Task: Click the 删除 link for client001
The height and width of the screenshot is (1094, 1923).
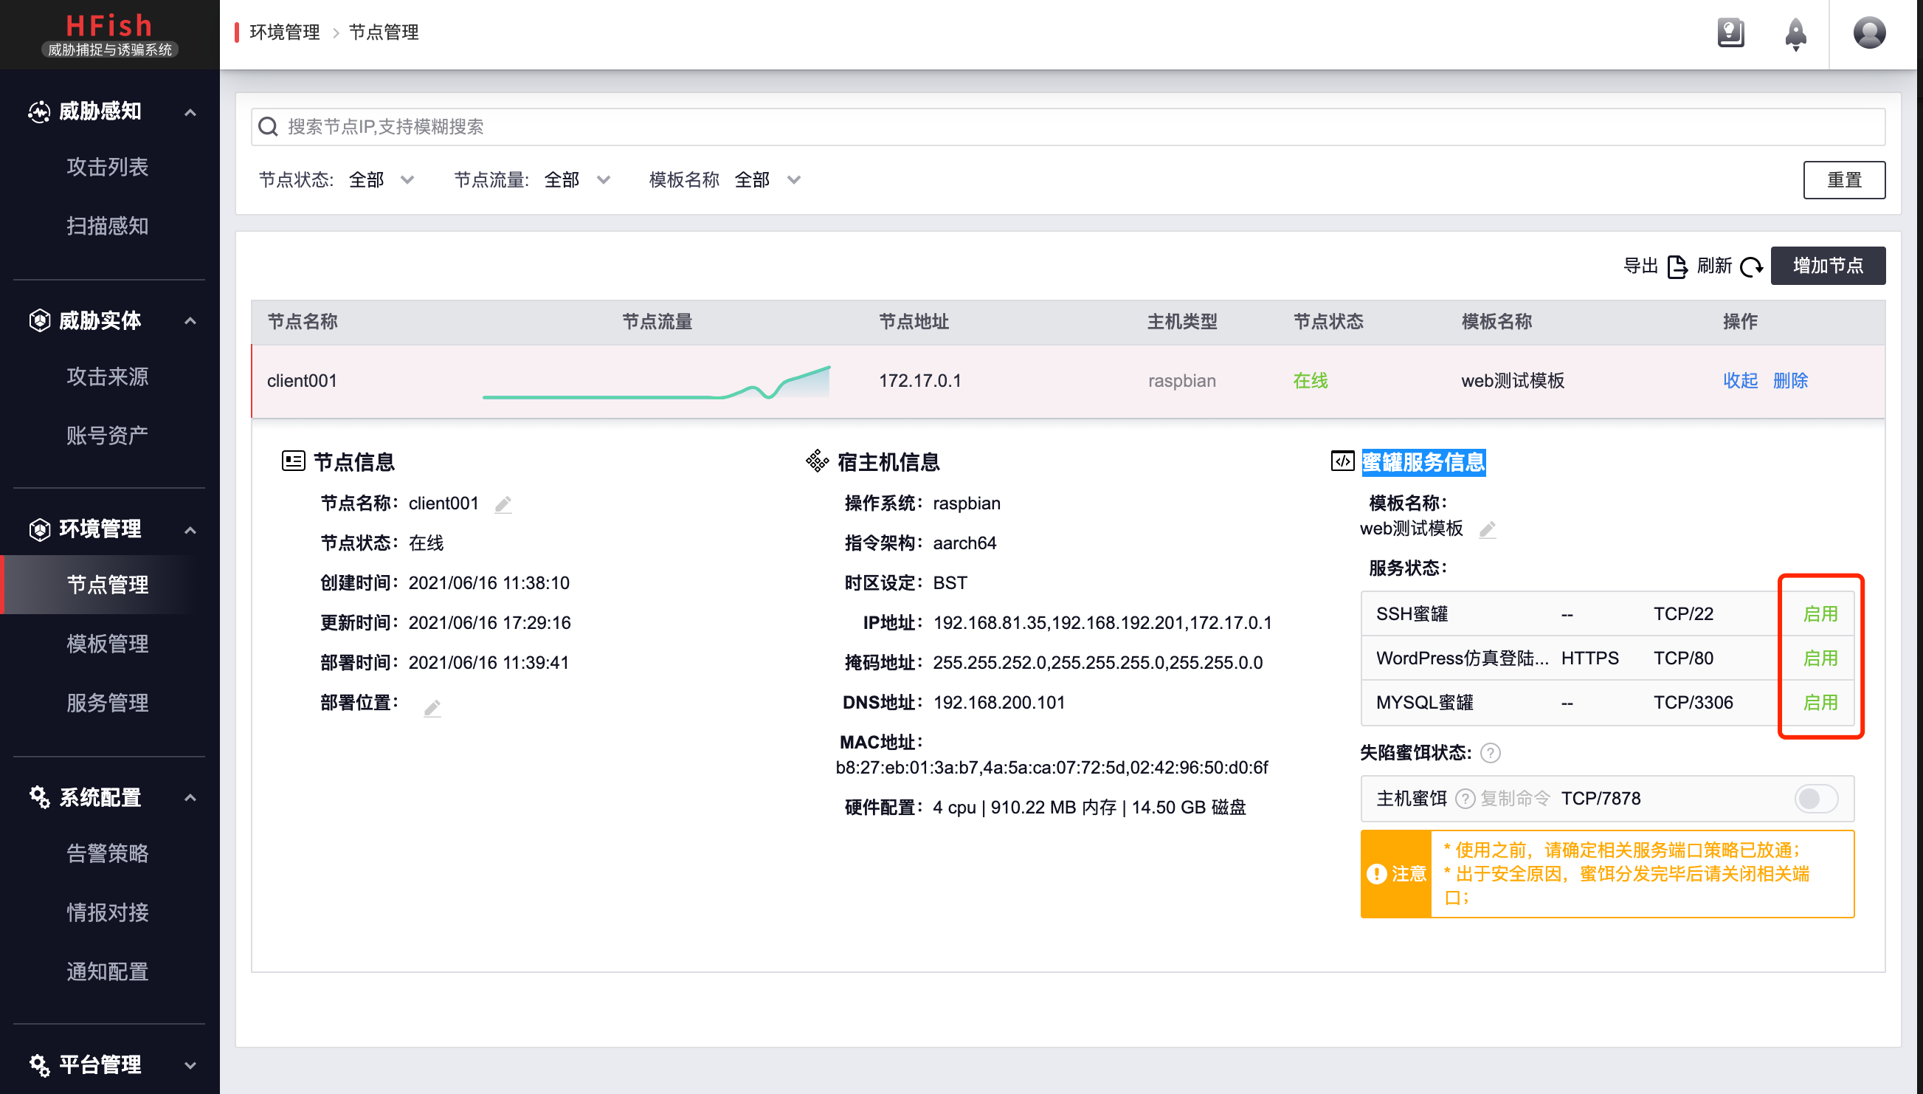Action: 1789,380
